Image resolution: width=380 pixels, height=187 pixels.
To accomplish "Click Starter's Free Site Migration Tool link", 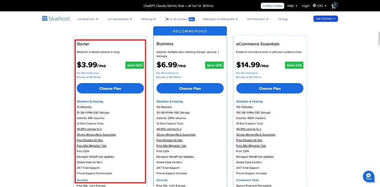I will (92, 146).
